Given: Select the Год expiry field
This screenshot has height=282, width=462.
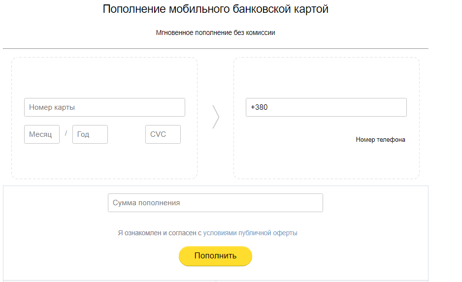Looking at the screenshot, I should 90,134.
